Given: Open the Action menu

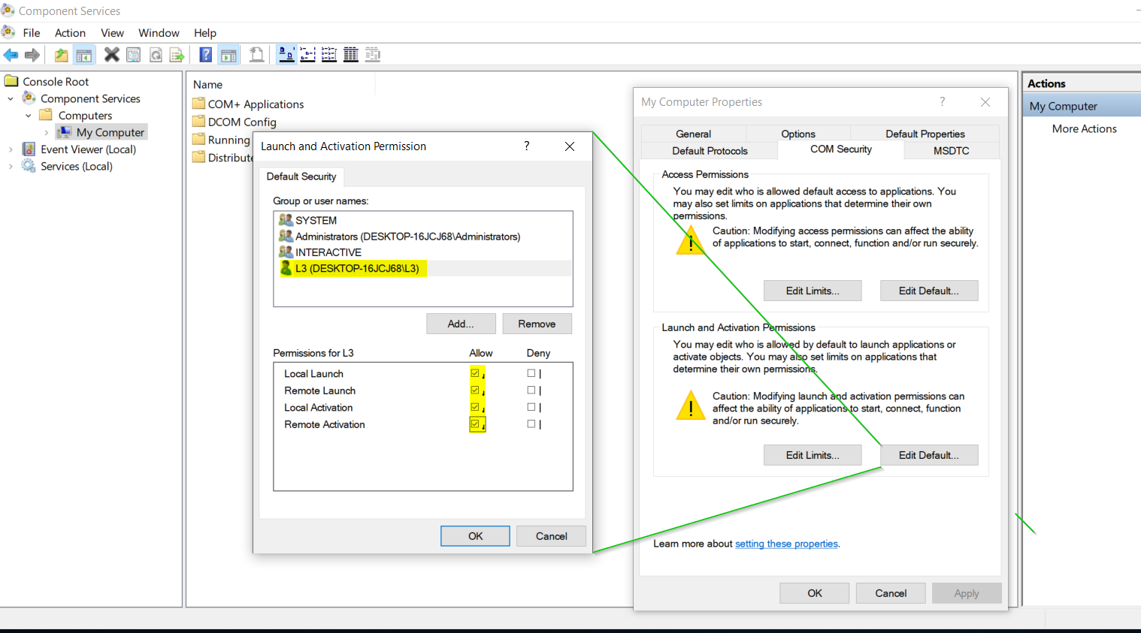Looking at the screenshot, I should (x=70, y=33).
